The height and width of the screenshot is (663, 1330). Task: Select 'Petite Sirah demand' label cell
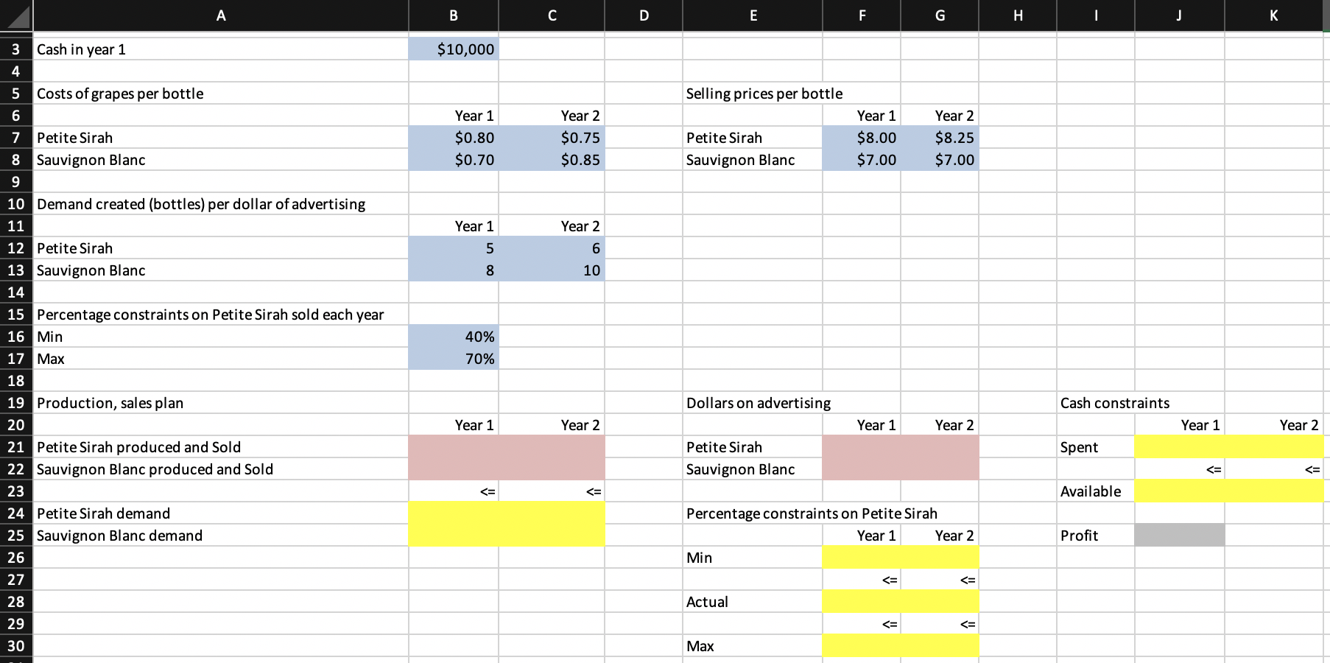220,513
